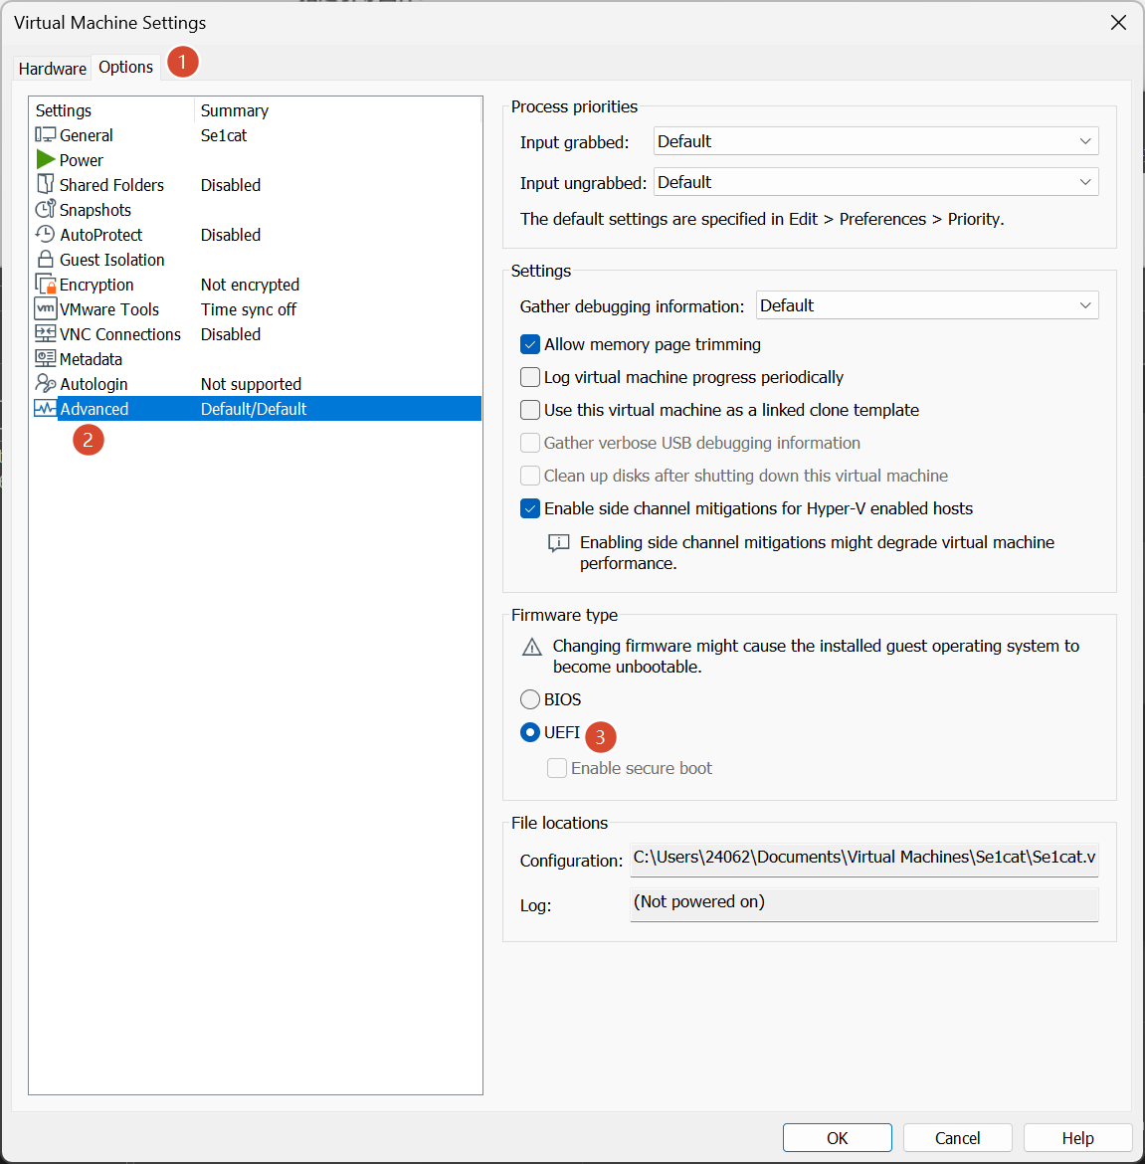1145x1164 pixels.
Task: Check Use as linked clone template
Action: coord(530,410)
